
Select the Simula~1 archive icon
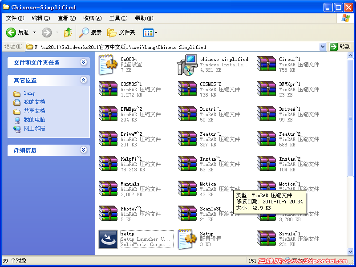pos(267,239)
